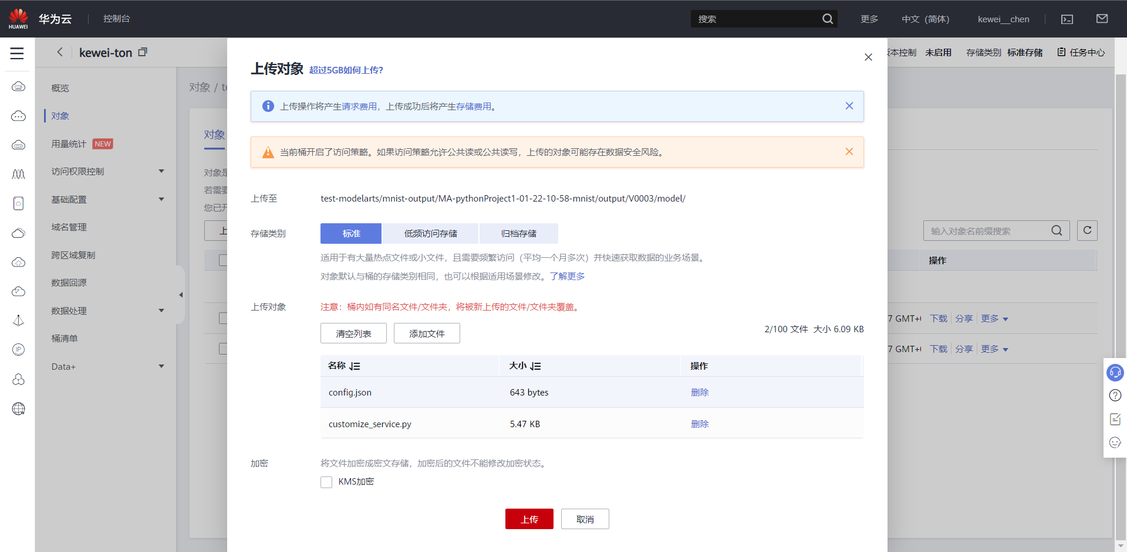Click the object name prefix search field
The image size is (1127, 552).
click(986, 230)
